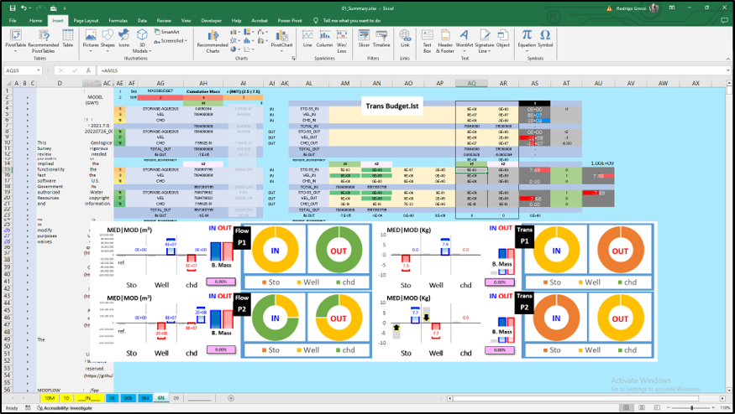
Task: Insert a Table from the ribbon
Action: [68, 39]
